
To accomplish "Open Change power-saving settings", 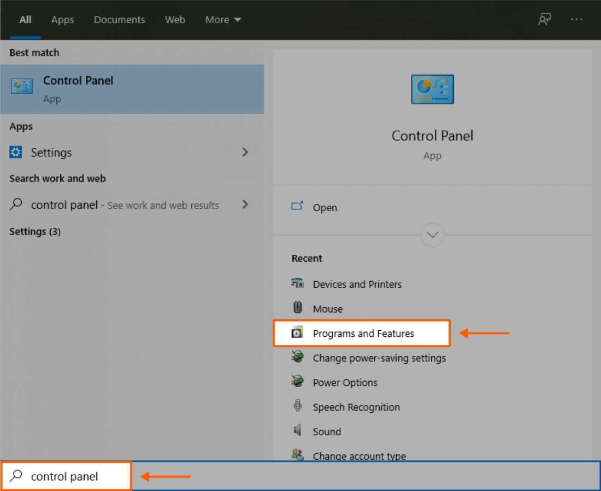I will 379,358.
